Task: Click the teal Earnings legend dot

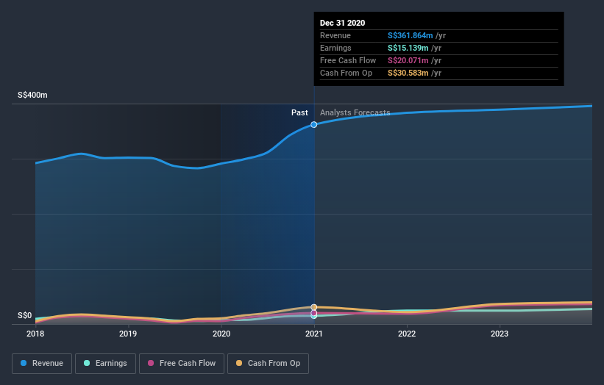Action: pos(87,363)
